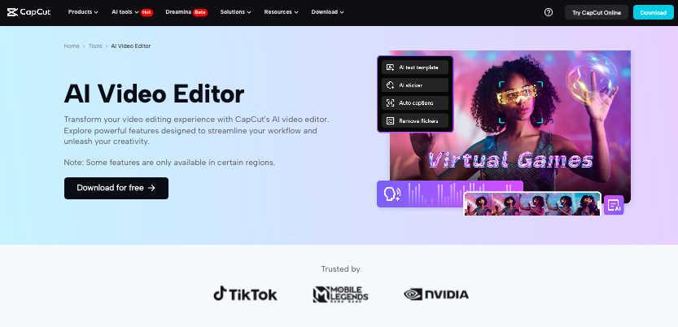This screenshot has width=678, height=327.
Task: Expand the Solutions dropdown menu
Action: pyautogui.click(x=236, y=12)
